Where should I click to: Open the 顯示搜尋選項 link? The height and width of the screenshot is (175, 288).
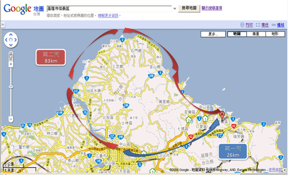coord(212,8)
